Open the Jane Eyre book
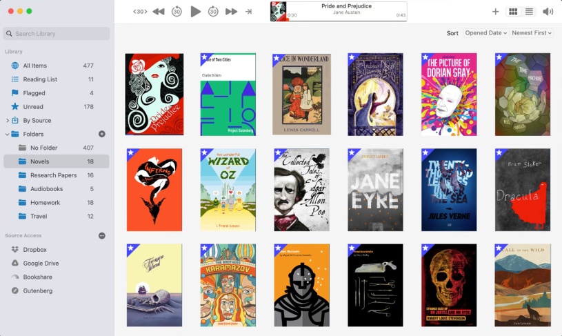This screenshot has width=562, height=336. [x=375, y=190]
